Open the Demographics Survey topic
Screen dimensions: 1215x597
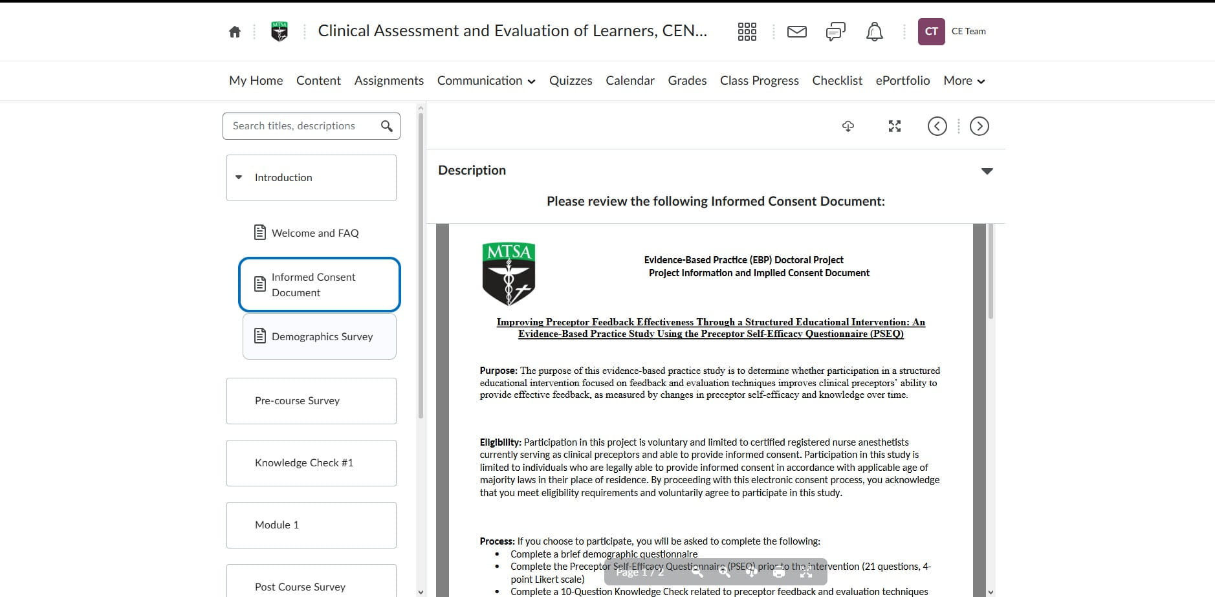pos(320,336)
